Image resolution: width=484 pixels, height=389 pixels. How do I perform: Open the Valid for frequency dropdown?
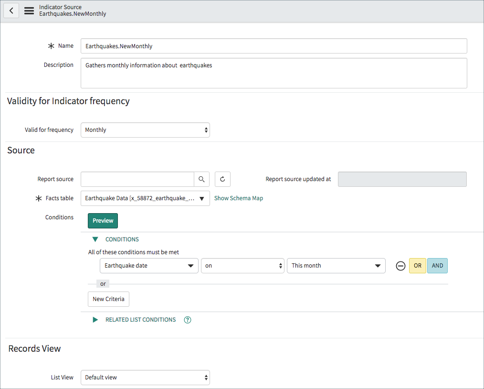(x=145, y=130)
